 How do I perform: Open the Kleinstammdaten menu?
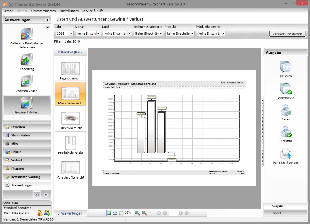pyautogui.click(x=43, y=11)
